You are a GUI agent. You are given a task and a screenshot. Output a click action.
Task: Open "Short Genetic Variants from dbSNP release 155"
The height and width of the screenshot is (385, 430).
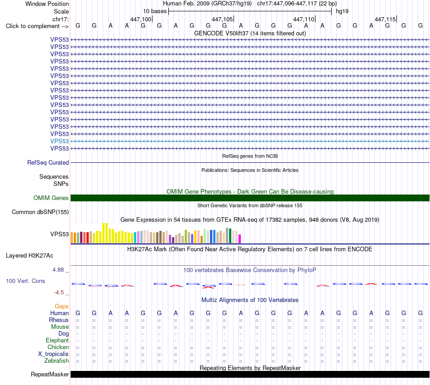(250, 205)
